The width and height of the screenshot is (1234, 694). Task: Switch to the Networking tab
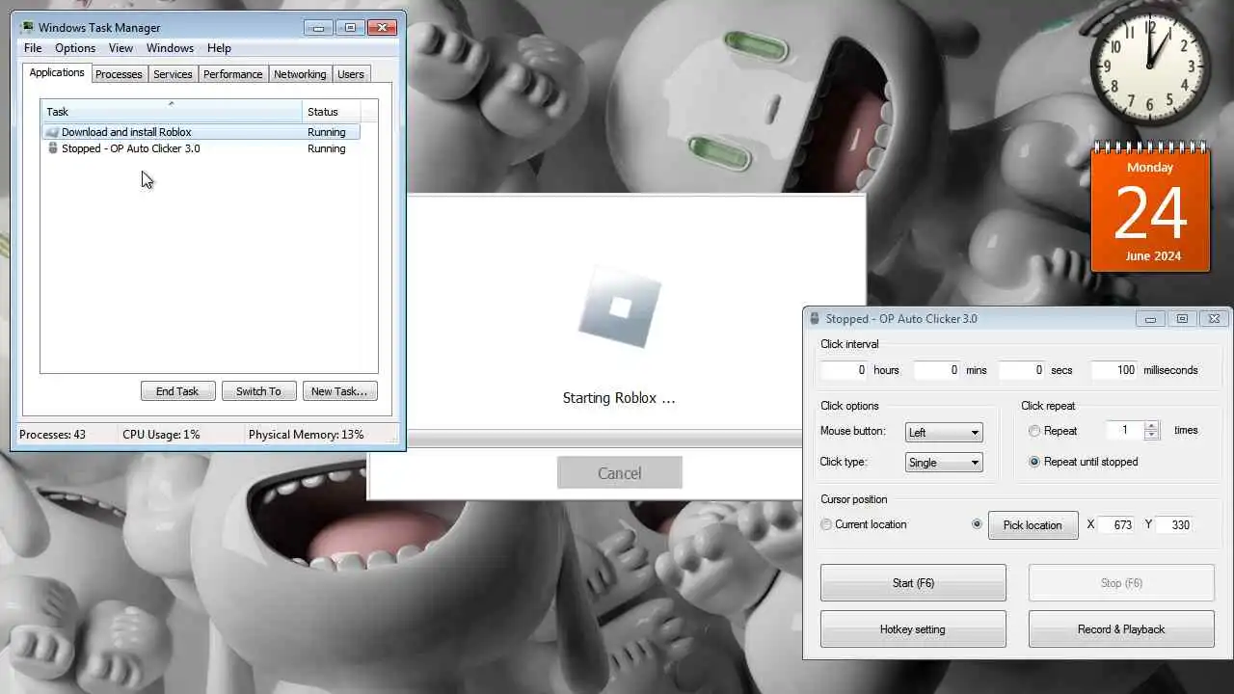pyautogui.click(x=300, y=74)
